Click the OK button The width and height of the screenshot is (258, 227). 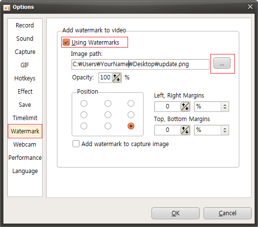click(x=176, y=213)
